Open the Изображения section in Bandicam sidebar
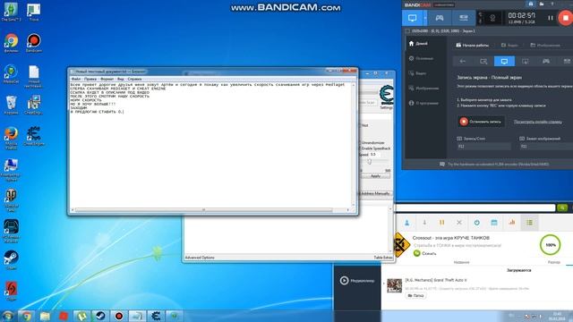 point(423,89)
